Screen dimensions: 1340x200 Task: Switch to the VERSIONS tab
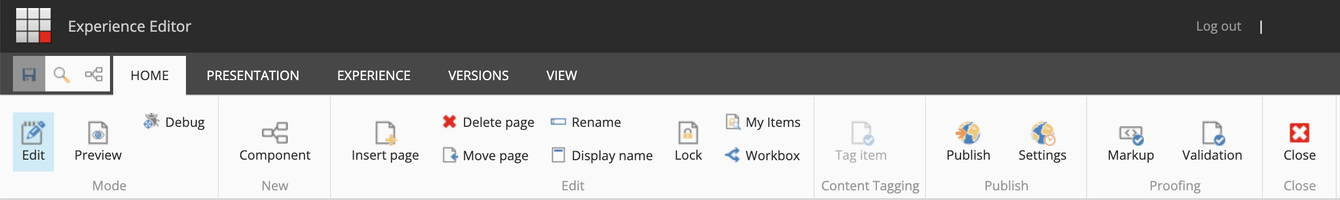[x=478, y=75]
